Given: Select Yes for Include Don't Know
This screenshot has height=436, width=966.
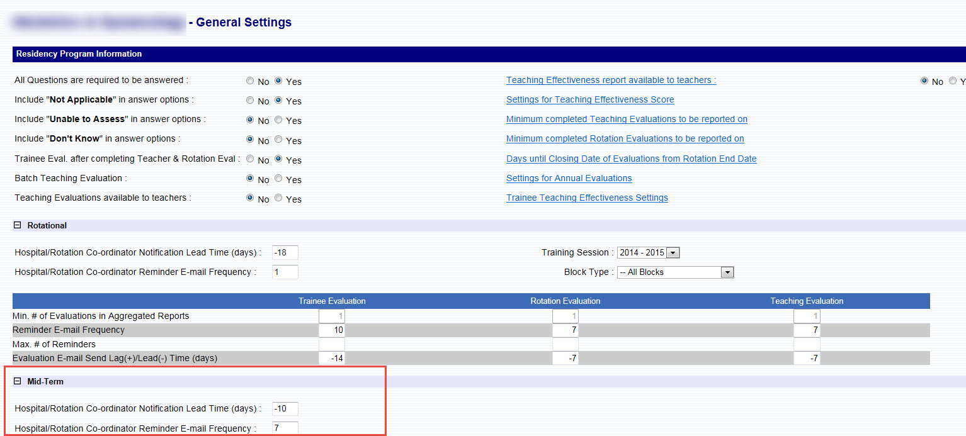Looking at the screenshot, I should click(x=278, y=140).
